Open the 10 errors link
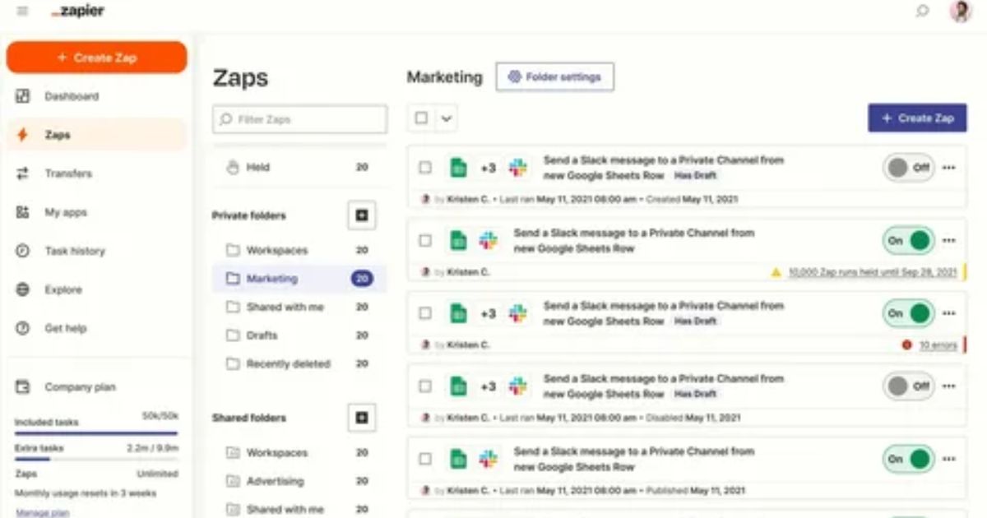 (938, 345)
